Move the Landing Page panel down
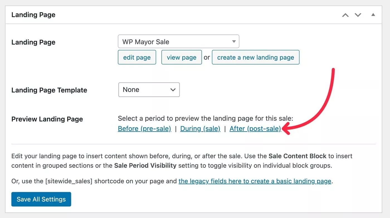The height and width of the screenshot is (218, 390). [x=358, y=15]
